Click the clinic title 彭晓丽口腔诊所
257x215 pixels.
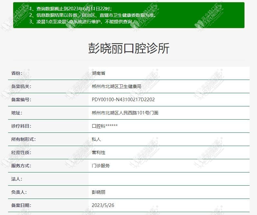[129, 48]
